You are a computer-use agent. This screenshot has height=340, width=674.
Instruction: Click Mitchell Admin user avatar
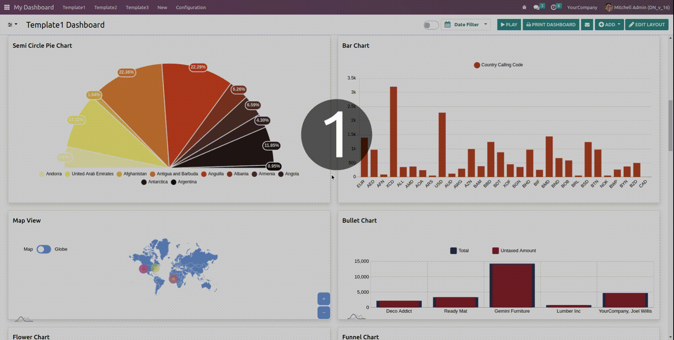(608, 7)
